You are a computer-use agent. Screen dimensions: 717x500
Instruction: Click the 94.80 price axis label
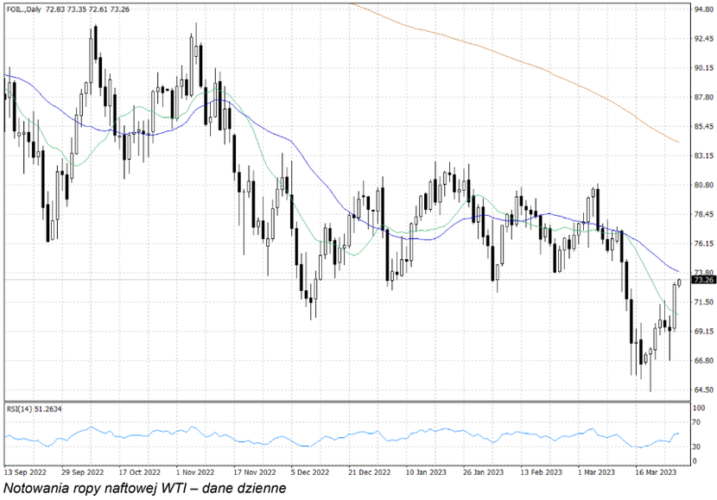704,9
